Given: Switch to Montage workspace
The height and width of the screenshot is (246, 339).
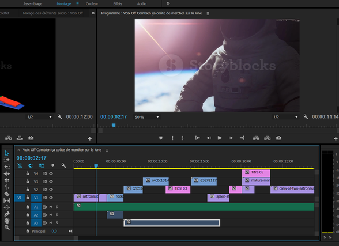Looking at the screenshot, I should (64, 4).
